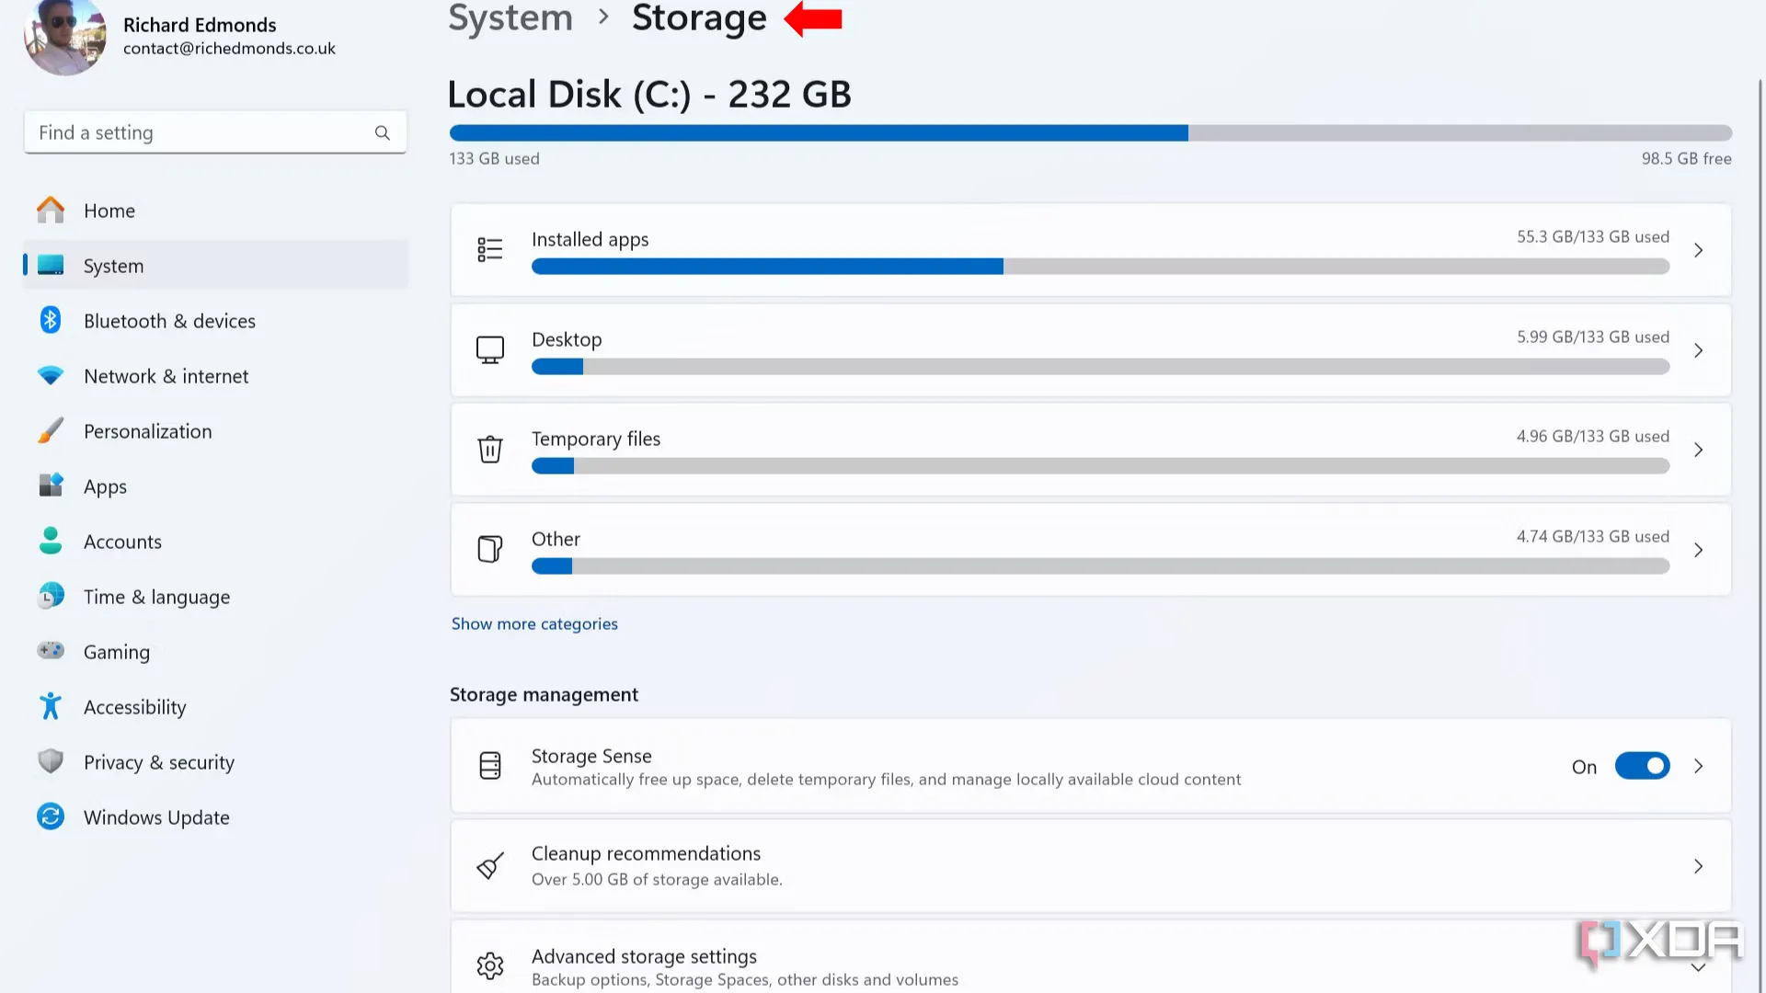Open Gaming settings
Image resolution: width=1766 pixels, height=993 pixels.
click(215, 652)
